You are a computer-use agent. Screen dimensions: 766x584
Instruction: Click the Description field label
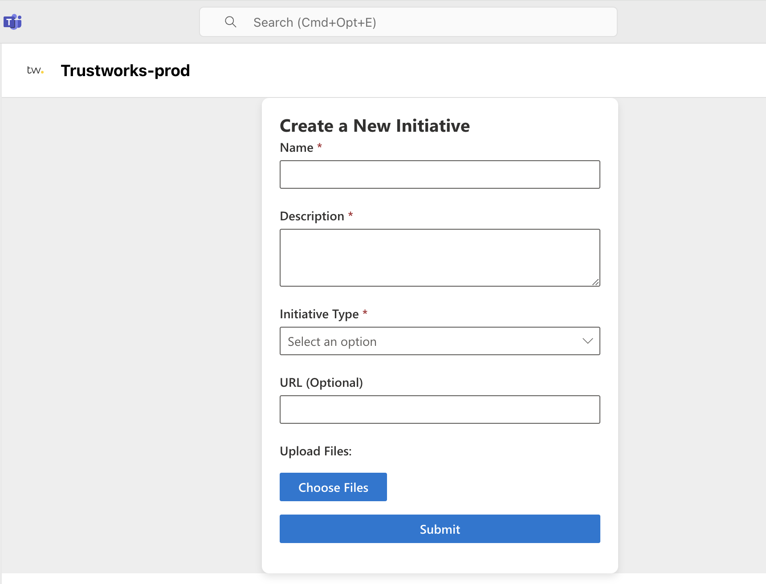tap(312, 216)
